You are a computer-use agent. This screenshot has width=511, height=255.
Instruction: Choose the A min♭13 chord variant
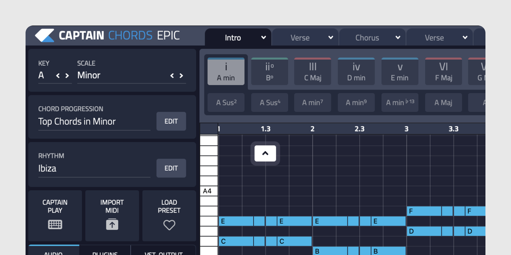click(x=400, y=103)
